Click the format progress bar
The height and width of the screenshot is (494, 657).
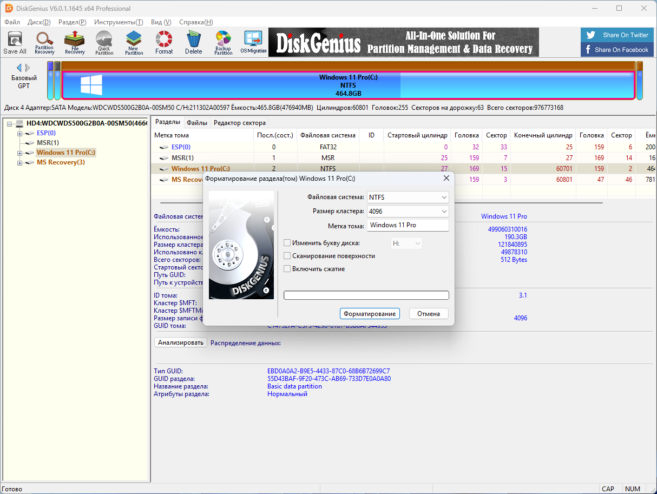pos(366,295)
